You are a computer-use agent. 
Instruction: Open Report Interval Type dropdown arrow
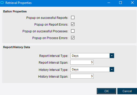pos(112,56)
